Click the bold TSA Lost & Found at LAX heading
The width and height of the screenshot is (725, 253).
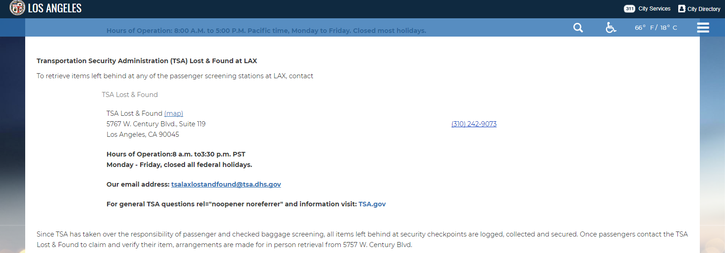click(x=147, y=61)
